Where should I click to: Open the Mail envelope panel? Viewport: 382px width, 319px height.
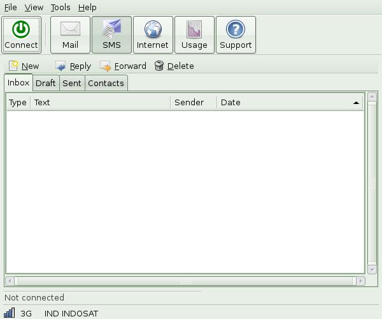click(70, 34)
